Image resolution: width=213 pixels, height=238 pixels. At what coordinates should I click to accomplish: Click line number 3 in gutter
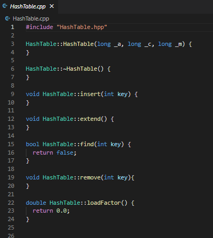tap(12, 44)
